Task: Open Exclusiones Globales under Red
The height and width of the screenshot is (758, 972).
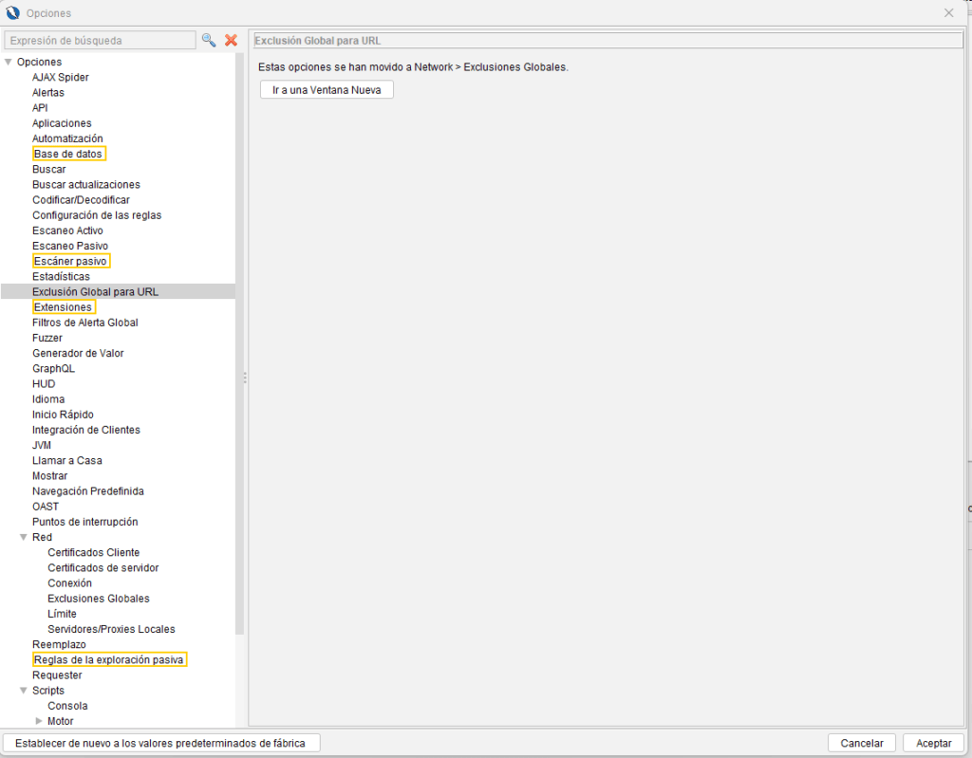Action: click(x=99, y=599)
